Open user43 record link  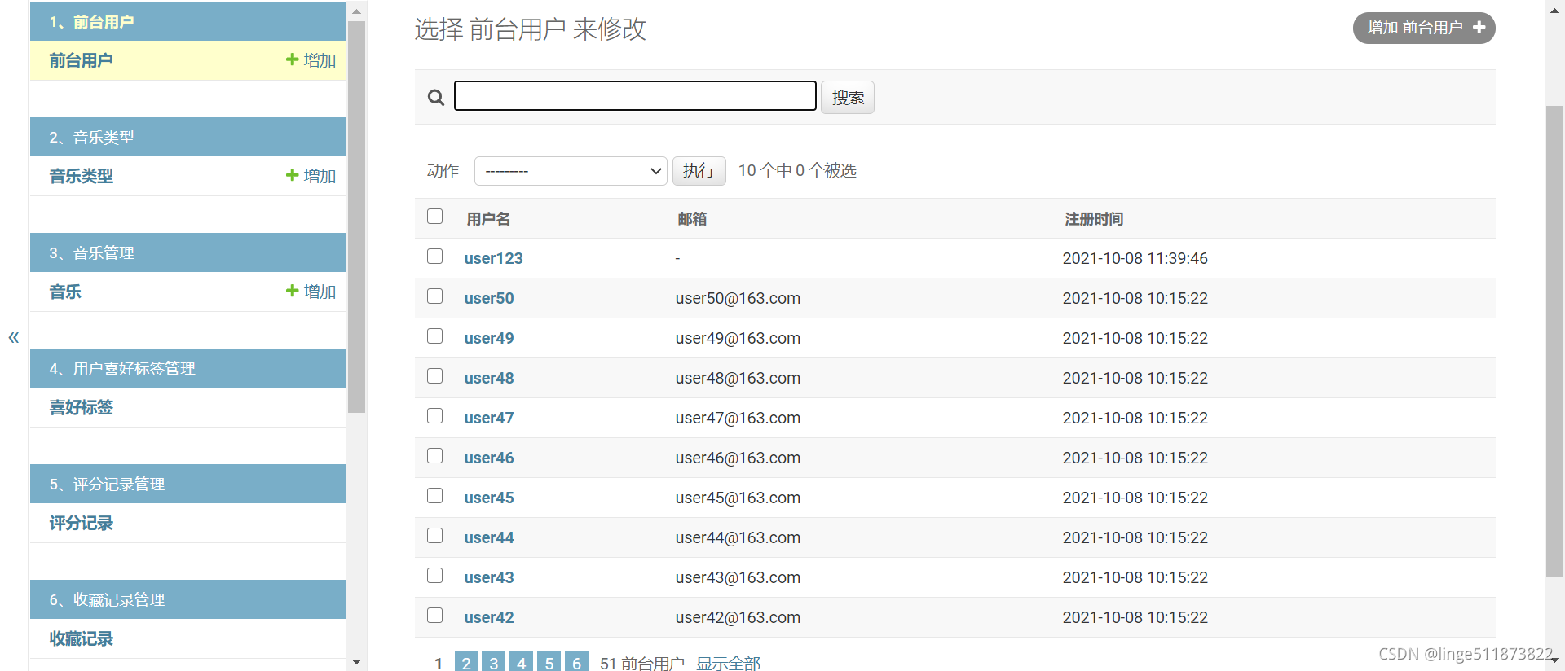pyautogui.click(x=489, y=577)
